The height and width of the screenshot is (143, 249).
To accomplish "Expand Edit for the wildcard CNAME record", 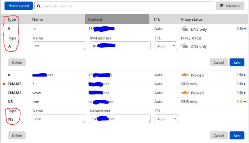I will point(241,84).
